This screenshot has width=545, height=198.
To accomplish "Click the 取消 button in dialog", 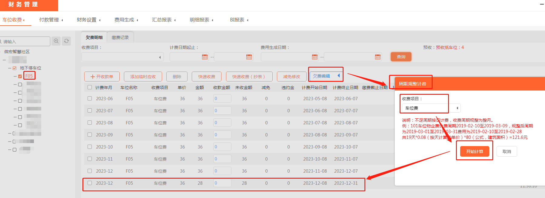I will point(507,152).
